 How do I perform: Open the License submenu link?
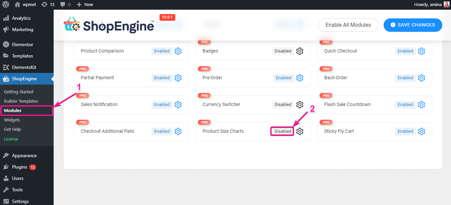[x=11, y=139]
